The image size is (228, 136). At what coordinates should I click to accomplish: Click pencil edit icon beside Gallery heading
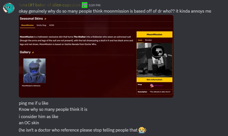(x=33, y=52)
